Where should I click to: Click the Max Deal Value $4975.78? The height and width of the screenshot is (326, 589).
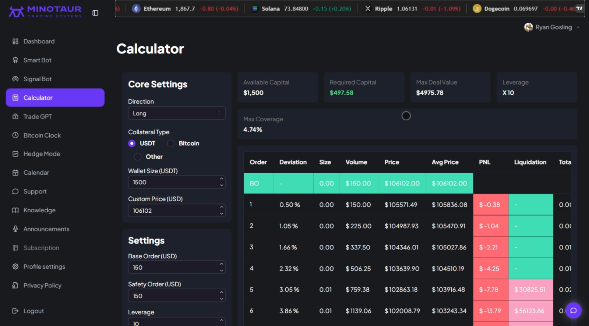(430, 93)
